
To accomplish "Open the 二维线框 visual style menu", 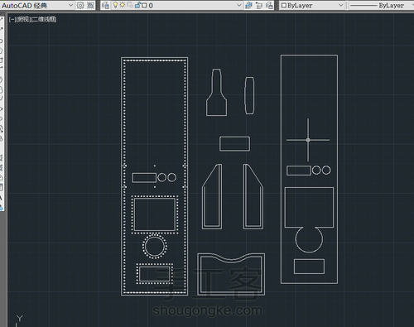I will click(x=44, y=19).
